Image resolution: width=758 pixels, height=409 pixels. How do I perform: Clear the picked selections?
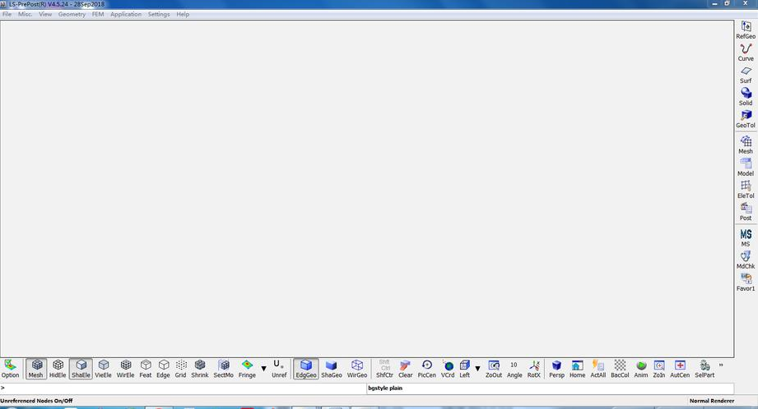406,369
